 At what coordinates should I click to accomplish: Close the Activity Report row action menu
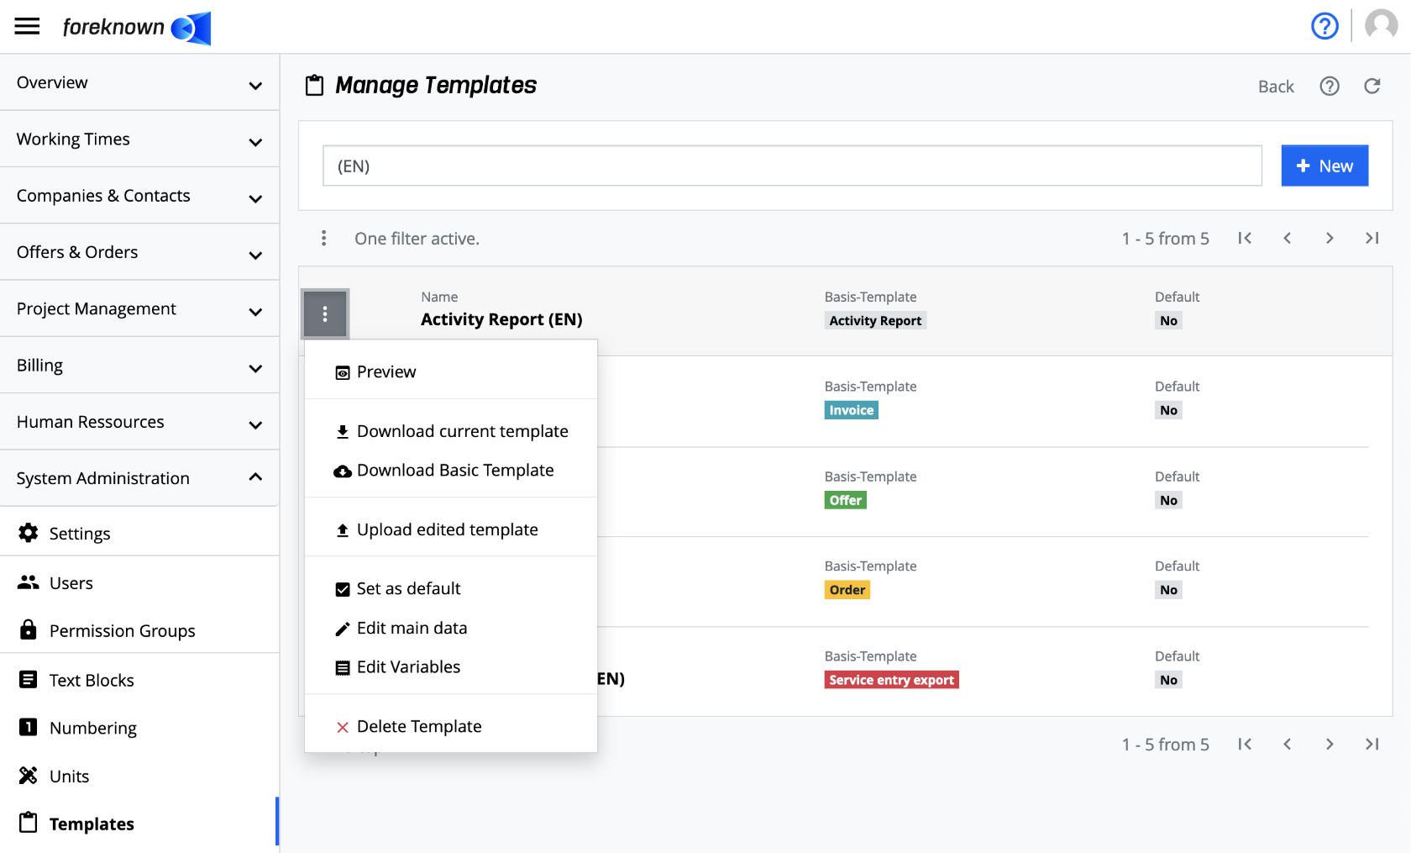(325, 314)
